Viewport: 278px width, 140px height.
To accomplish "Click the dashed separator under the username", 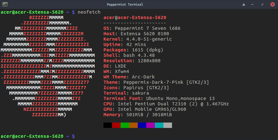I will click(x=135, y=23).
